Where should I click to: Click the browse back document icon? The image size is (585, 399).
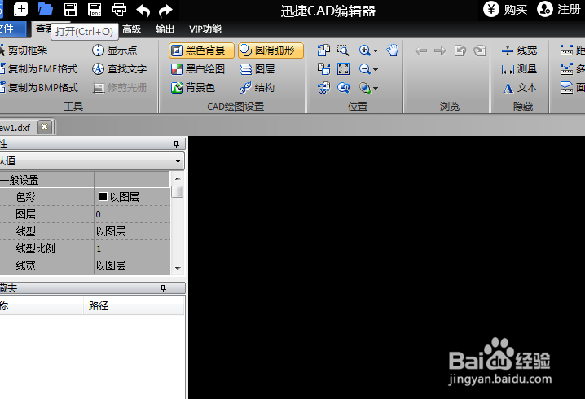tap(460, 50)
